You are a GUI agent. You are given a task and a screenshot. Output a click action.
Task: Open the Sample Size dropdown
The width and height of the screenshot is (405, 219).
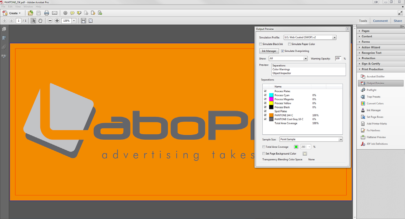[x=311, y=139]
